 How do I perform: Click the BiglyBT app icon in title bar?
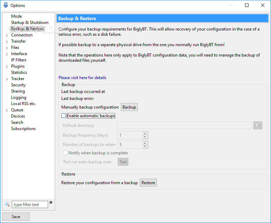click(x=6, y=5)
